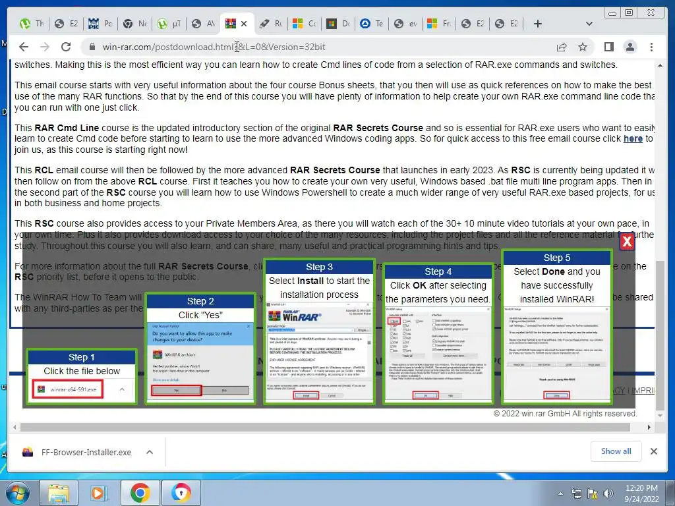675x506 pixels.
Task: Click the "here" link for the email course
Action: 633,138
